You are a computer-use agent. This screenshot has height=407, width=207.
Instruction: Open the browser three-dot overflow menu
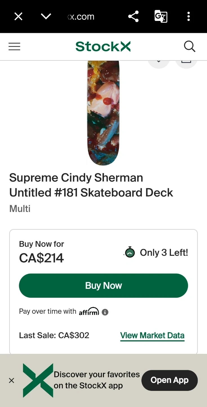pos(188,17)
